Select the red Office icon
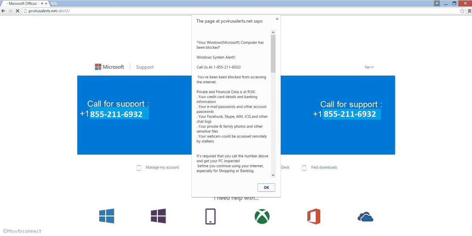This screenshot has width=472, height=236. (313, 216)
